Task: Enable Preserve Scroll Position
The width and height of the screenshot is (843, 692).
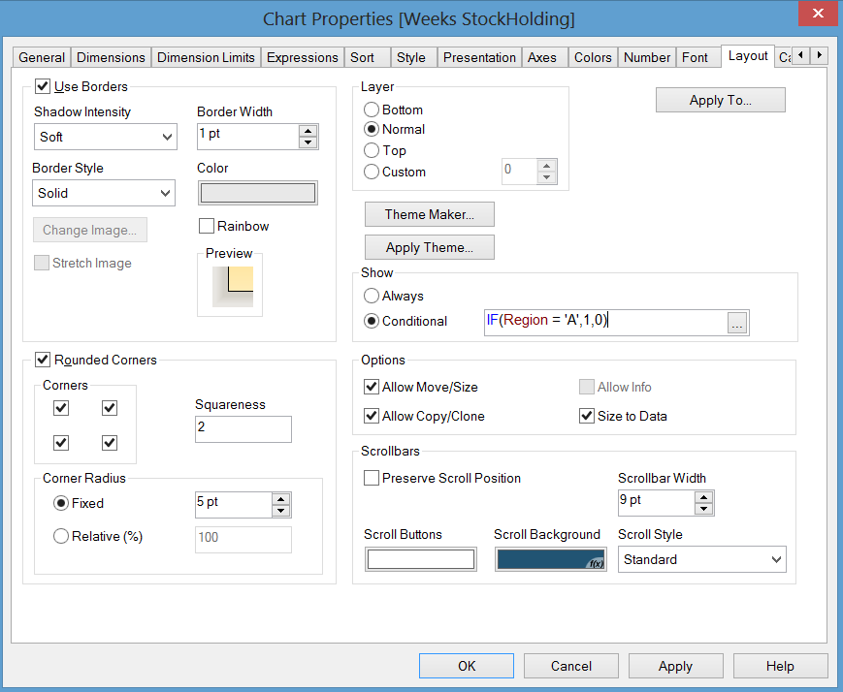Action: click(372, 478)
